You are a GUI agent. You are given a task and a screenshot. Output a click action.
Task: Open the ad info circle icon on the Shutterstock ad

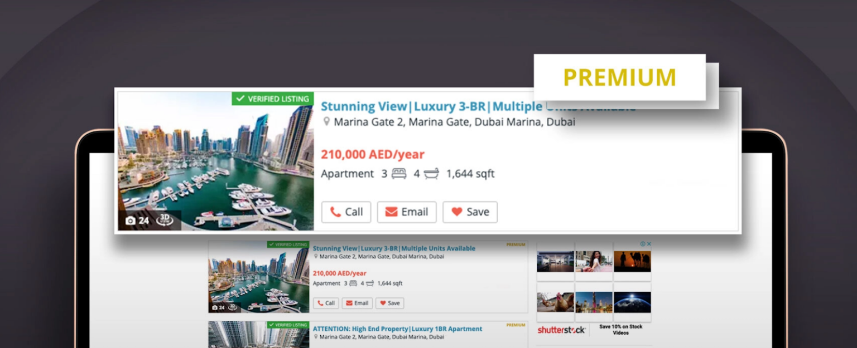pyautogui.click(x=643, y=244)
